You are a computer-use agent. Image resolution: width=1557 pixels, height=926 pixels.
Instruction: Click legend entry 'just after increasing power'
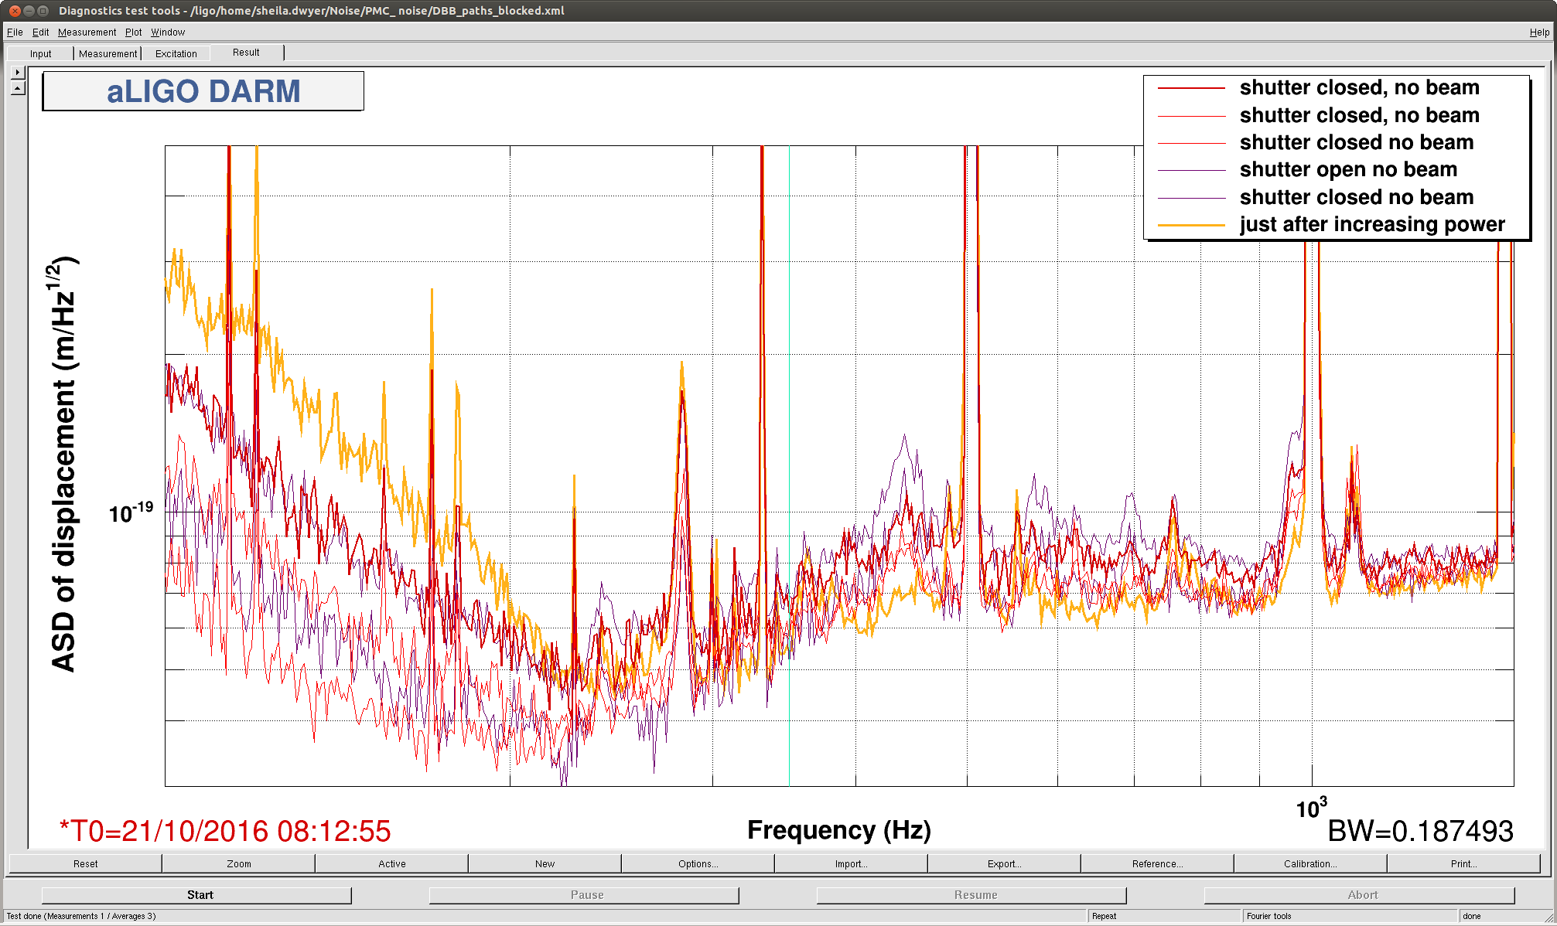[1371, 224]
